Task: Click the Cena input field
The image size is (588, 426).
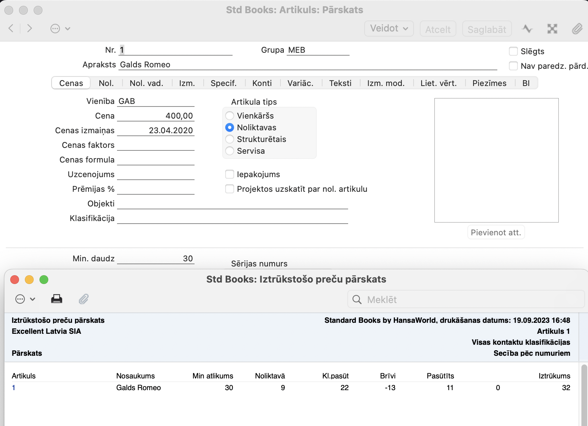Action: (156, 116)
